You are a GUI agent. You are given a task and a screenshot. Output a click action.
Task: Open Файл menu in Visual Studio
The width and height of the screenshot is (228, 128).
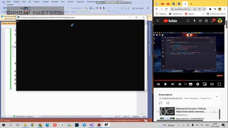(x=9, y=1)
